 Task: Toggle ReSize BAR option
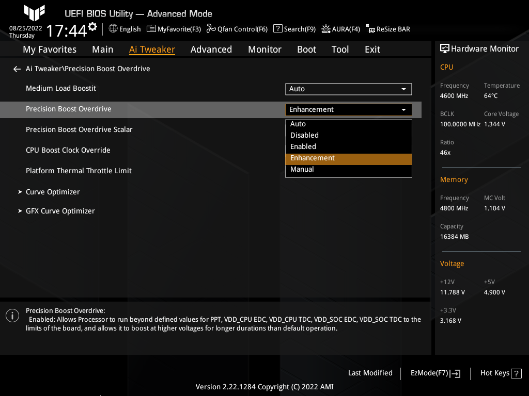(388, 29)
